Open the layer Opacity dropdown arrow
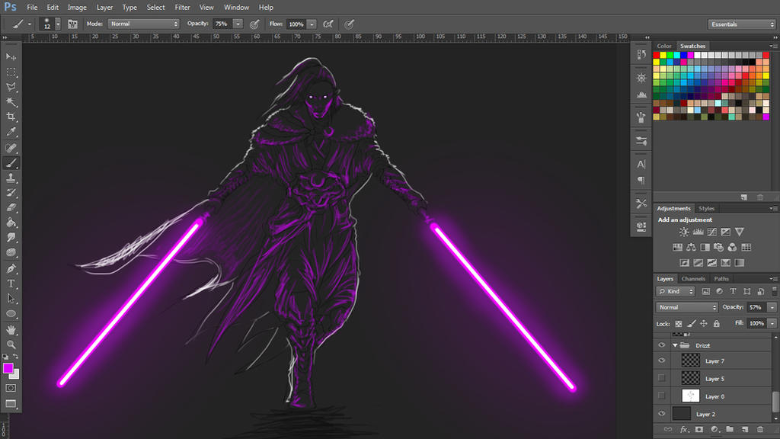Viewport: 780px width, 439px height. tap(772, 307)
